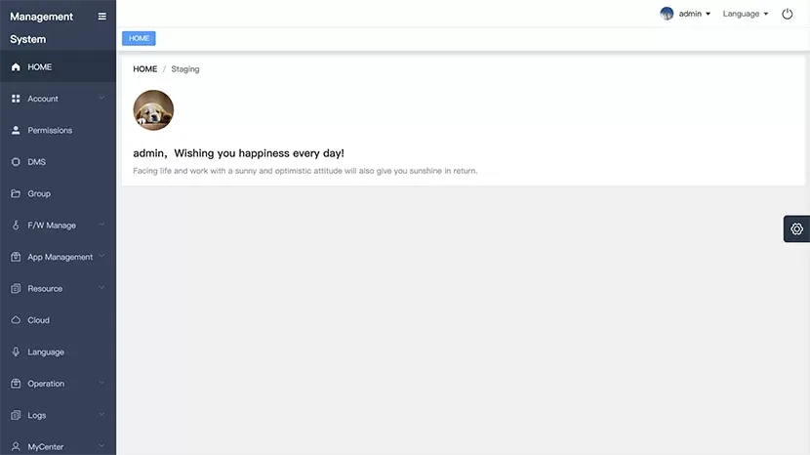This screenshot has height=455, width=810.
Task: Collapse sidebar with the hamburger menu icon
Action: tap(102, 17)
